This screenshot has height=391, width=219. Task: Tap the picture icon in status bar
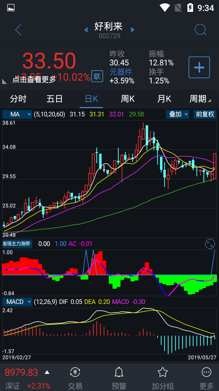(11, 8)
